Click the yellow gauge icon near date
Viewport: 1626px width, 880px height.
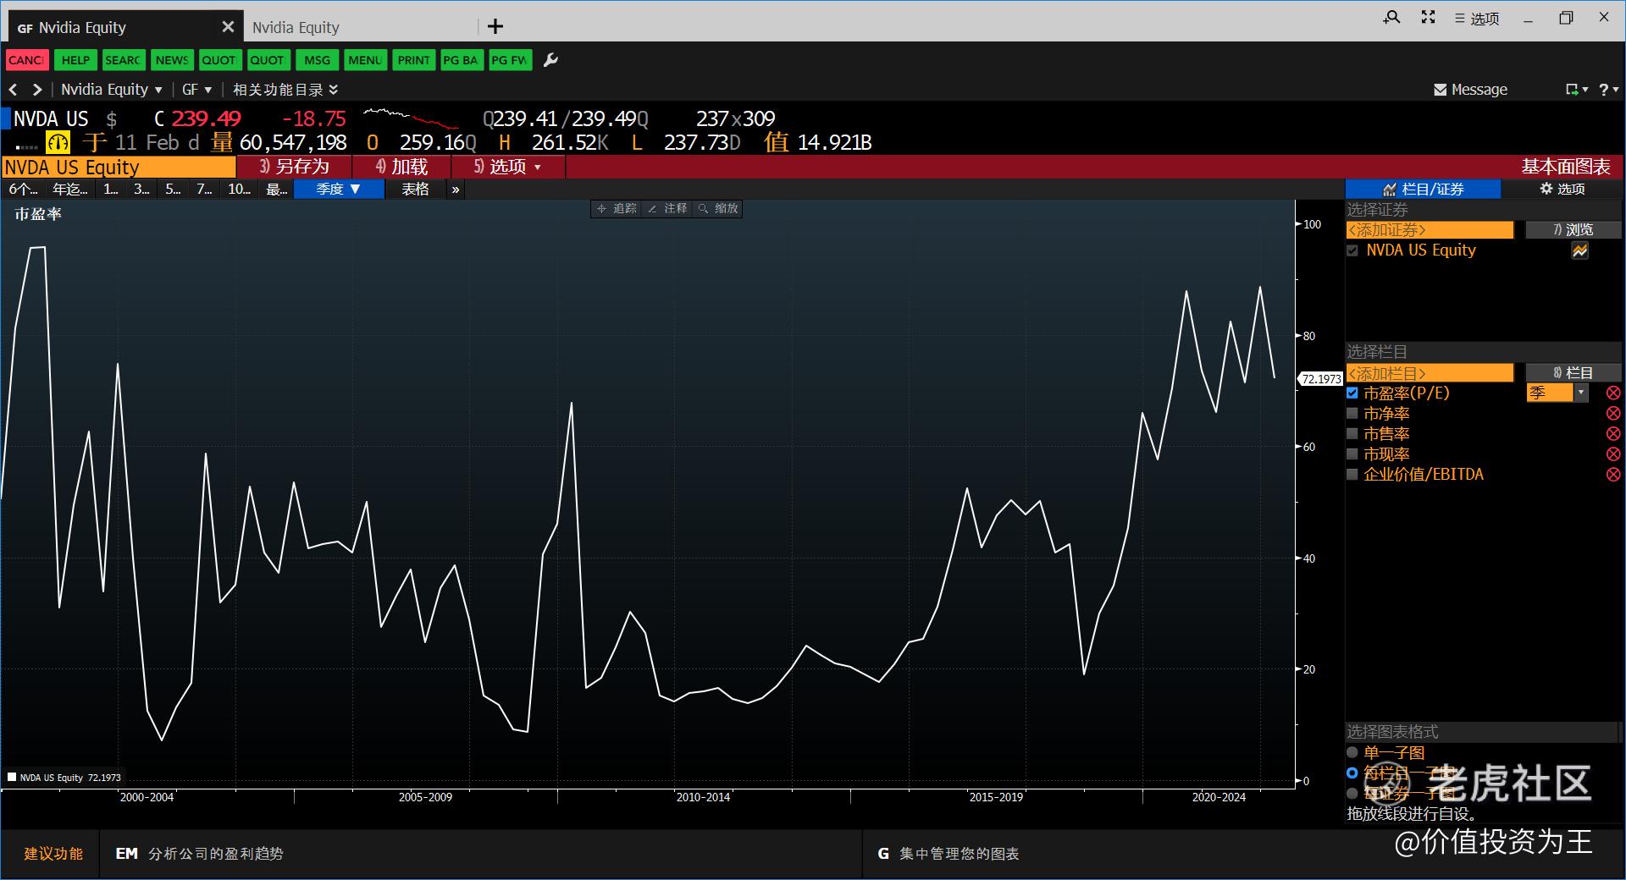58,142
